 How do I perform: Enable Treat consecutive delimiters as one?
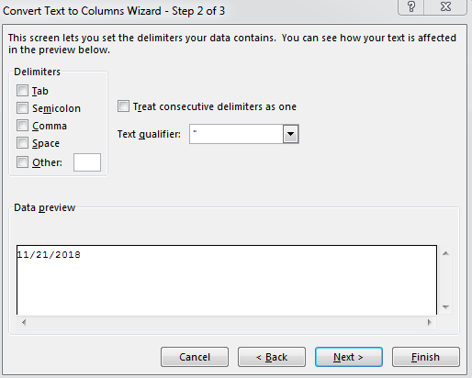pos(123,106)
